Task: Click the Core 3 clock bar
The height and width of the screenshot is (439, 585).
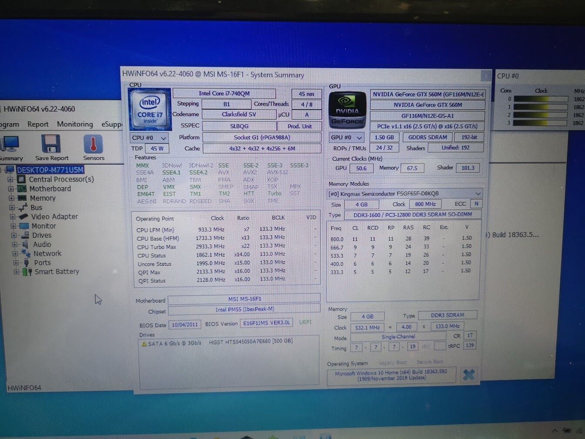Action: pyautogui.click(x=541, y=123)
